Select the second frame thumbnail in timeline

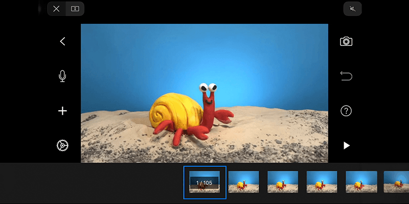(x=244, y=182)
